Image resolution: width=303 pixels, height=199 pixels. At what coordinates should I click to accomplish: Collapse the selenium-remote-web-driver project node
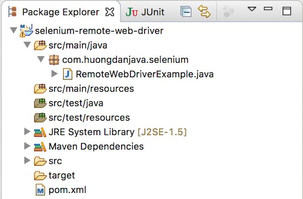13,30
